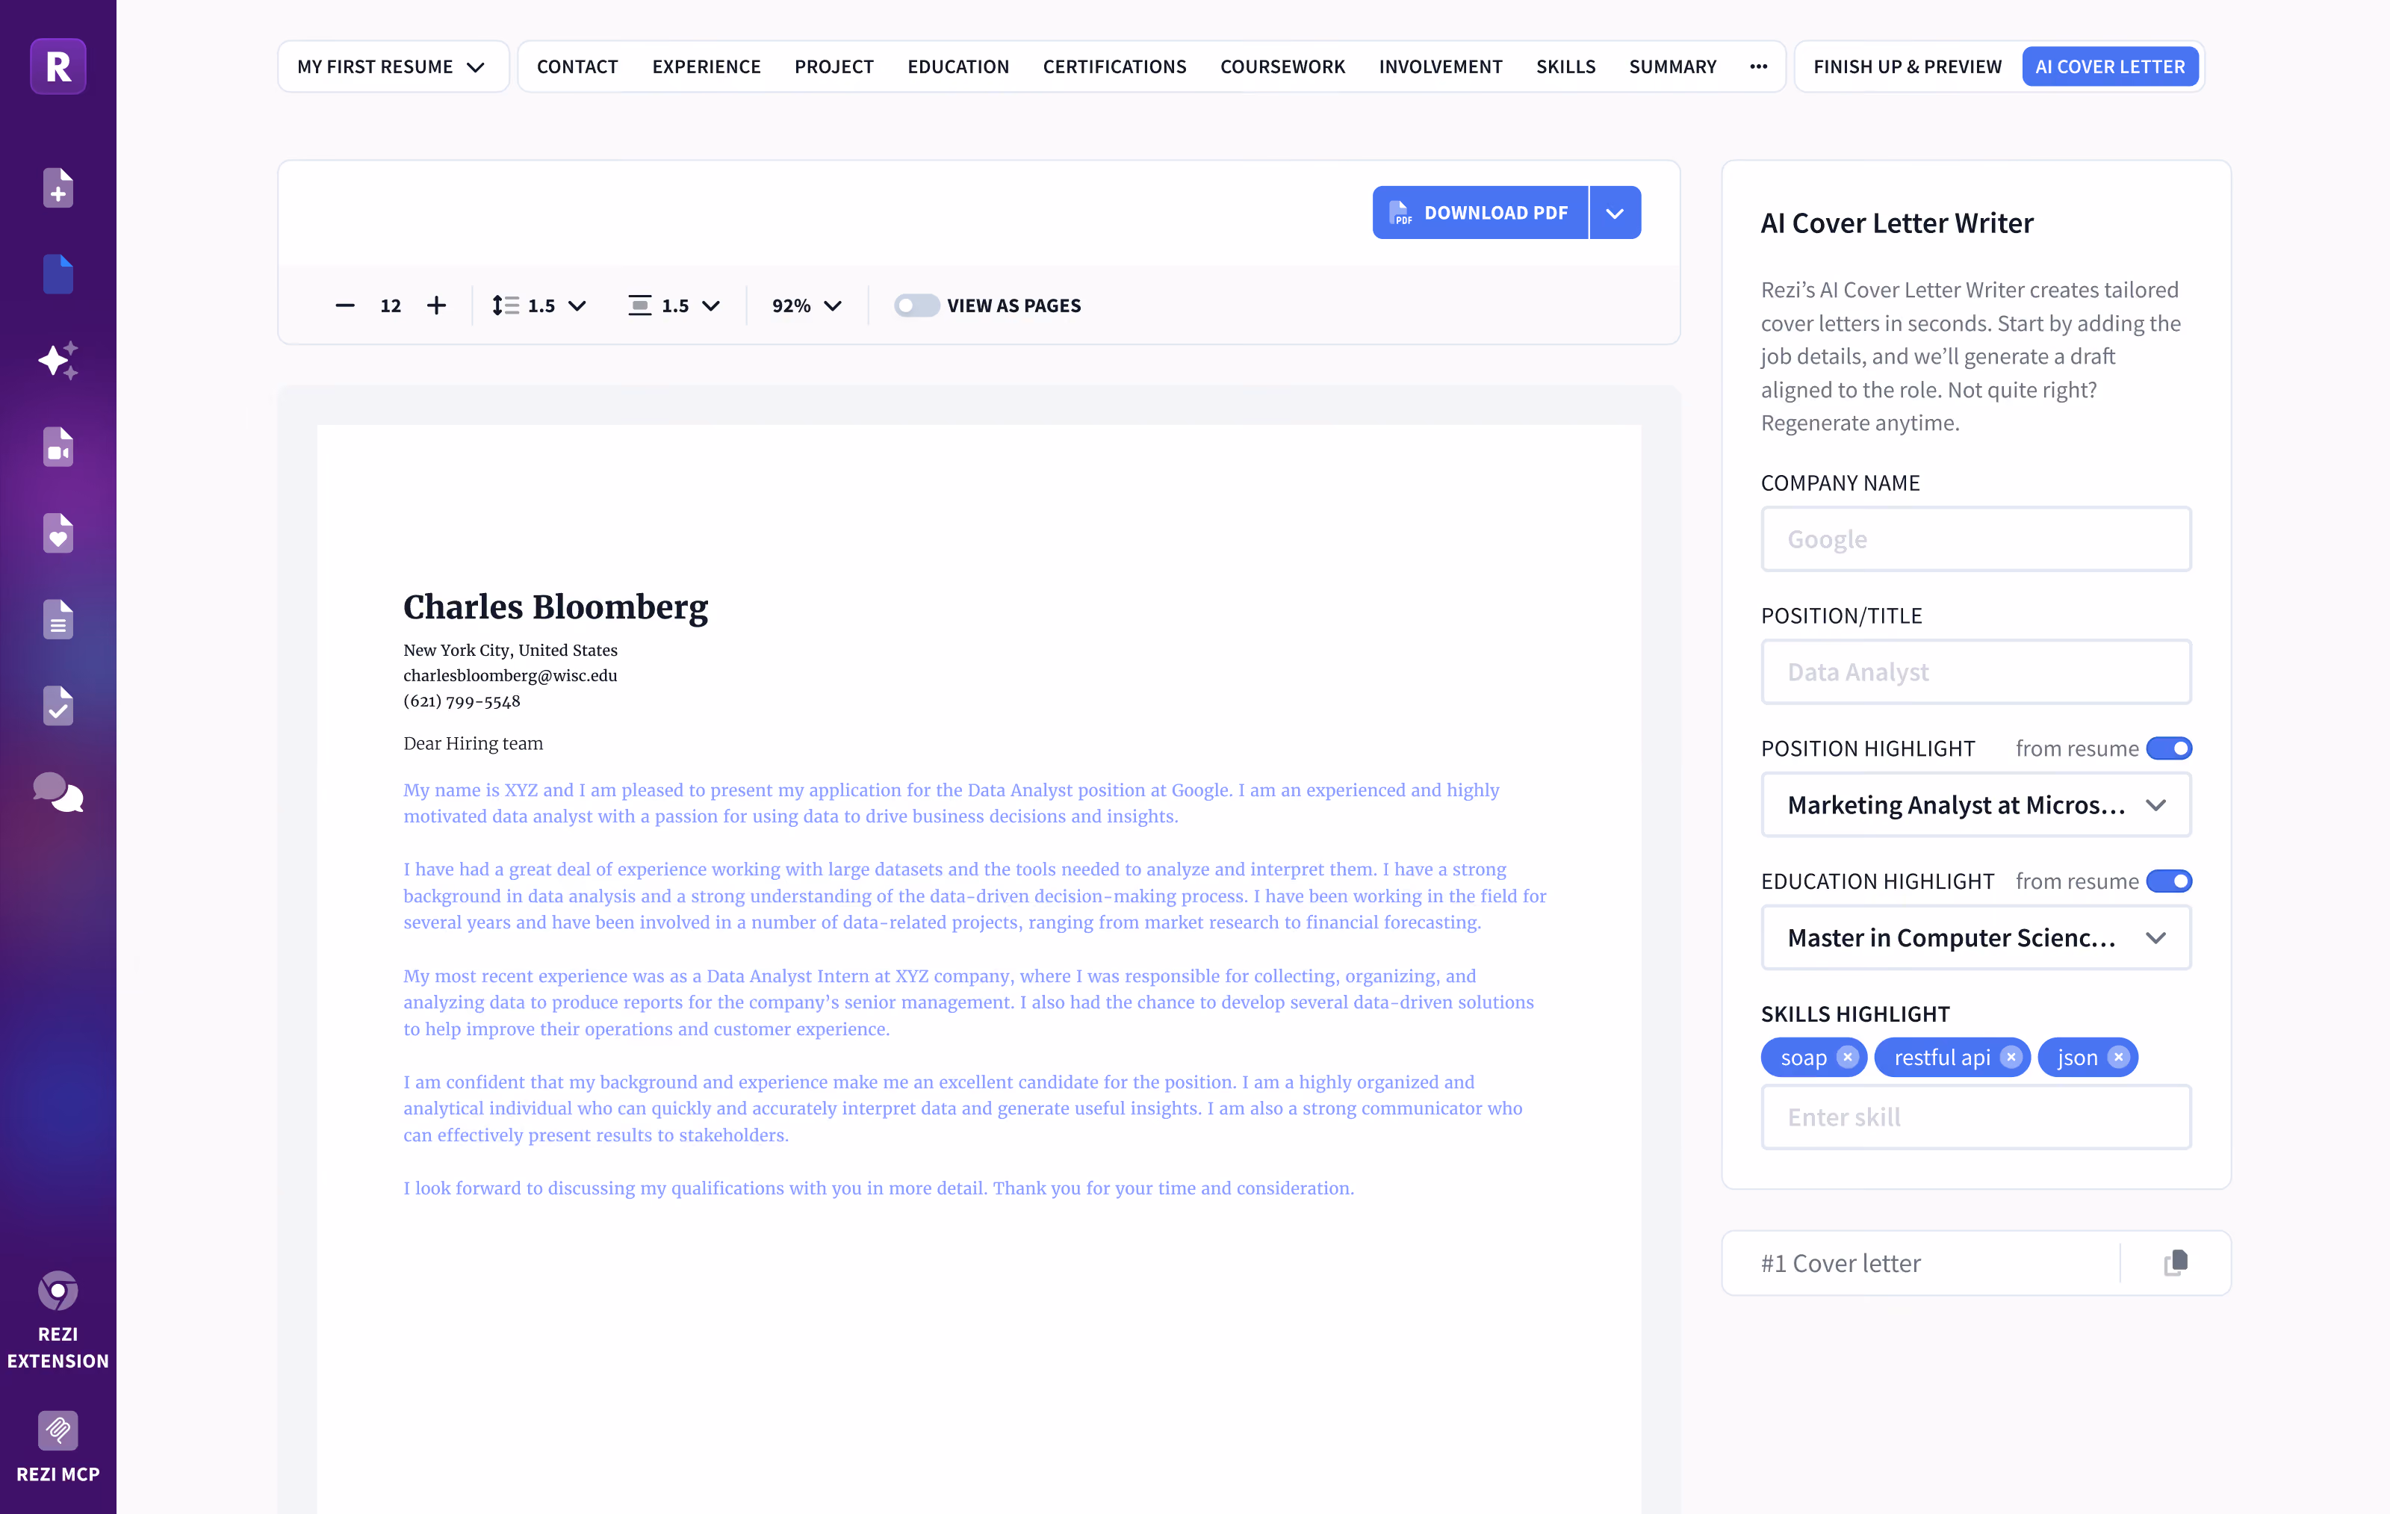Viewport: 2390px width, 1514px height.
Task: Click the Company Name input field
Action: pyautogui.click(x=1976, y=539)
